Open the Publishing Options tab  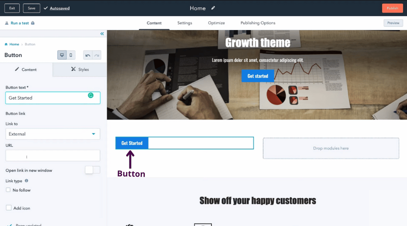258,23
